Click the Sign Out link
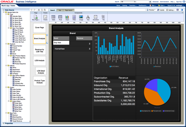This screenshot has height=127, width=186. pyautogui.click(x=179, y=2)
